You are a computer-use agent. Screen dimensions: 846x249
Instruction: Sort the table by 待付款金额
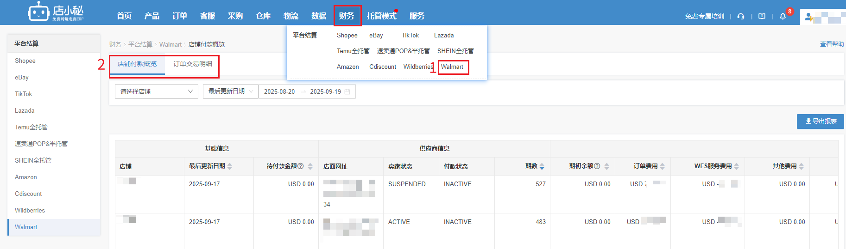coord(310,166)
